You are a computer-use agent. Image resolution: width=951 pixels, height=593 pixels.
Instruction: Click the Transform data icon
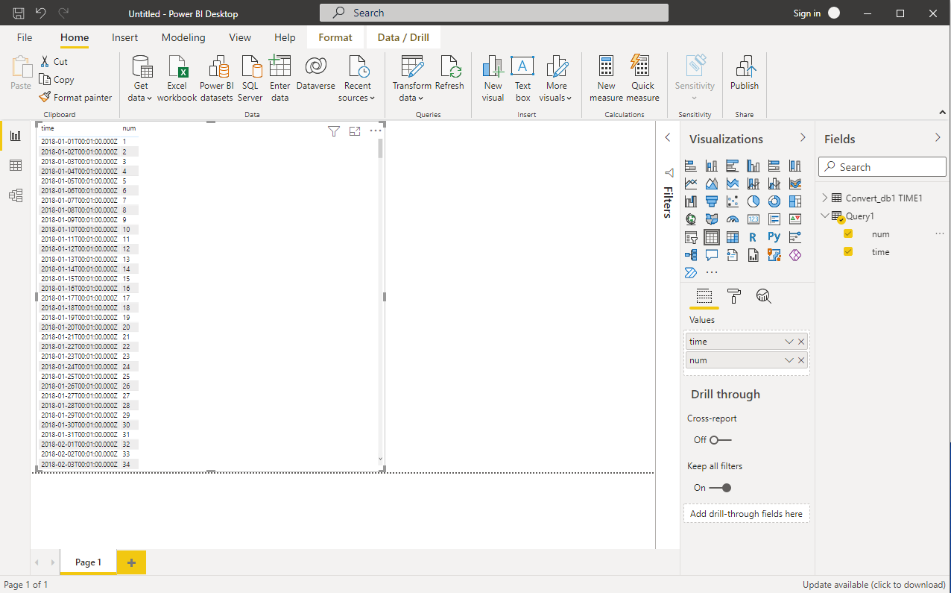coord(411,67)
